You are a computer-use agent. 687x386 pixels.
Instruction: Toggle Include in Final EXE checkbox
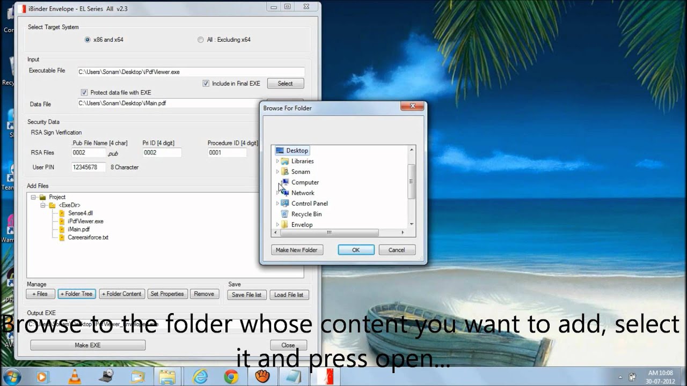point(206,84)
